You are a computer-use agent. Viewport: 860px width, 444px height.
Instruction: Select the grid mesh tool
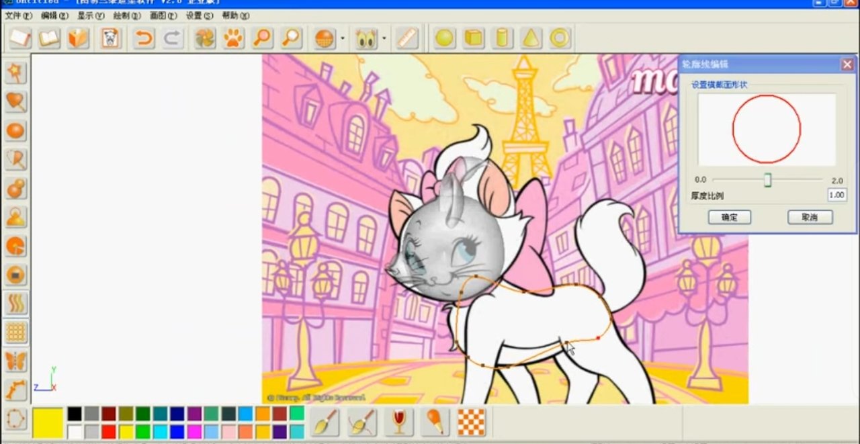[x=15, y=332]
